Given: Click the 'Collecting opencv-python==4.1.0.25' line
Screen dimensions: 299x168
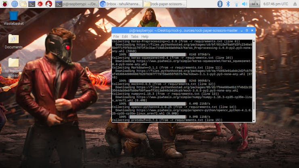Looking at the screenshot, I should pyautogui.click(x=174, y=107).
